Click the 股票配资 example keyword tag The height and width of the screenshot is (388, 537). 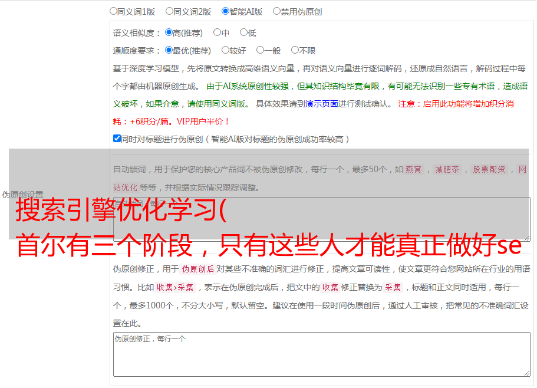click(489, 169)
